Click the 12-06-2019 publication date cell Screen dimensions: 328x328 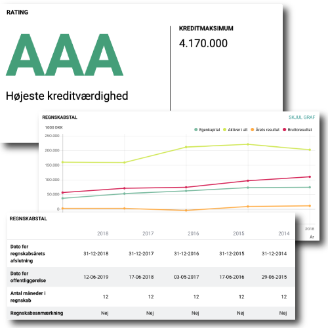96,277
